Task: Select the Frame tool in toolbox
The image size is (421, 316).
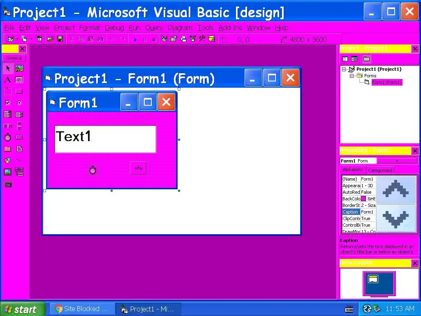Action: click(x=8, y=91)
